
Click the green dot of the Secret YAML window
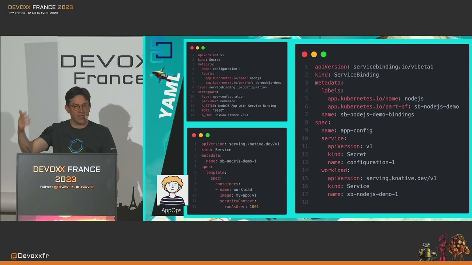click(x=203, y=48)
